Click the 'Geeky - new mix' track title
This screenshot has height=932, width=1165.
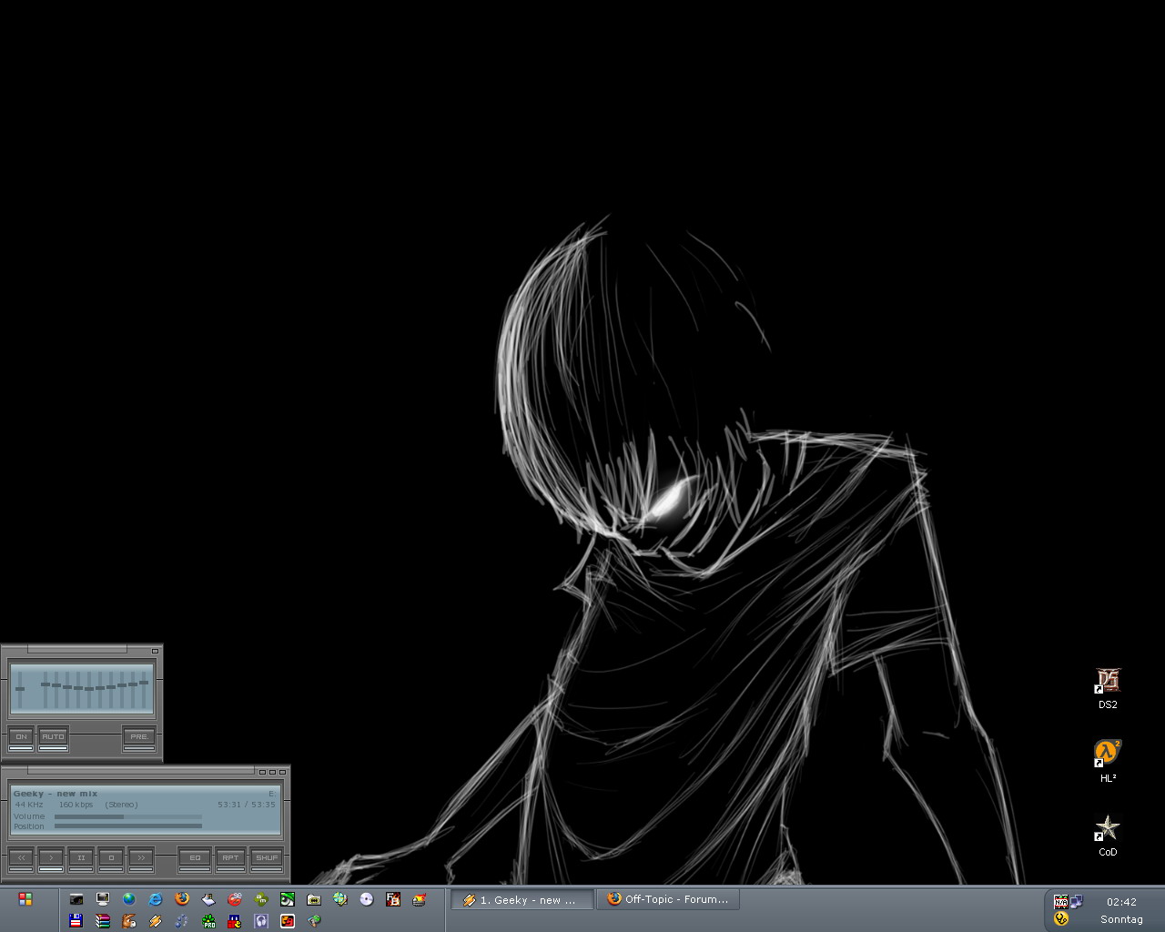click(x=56, y=794)
